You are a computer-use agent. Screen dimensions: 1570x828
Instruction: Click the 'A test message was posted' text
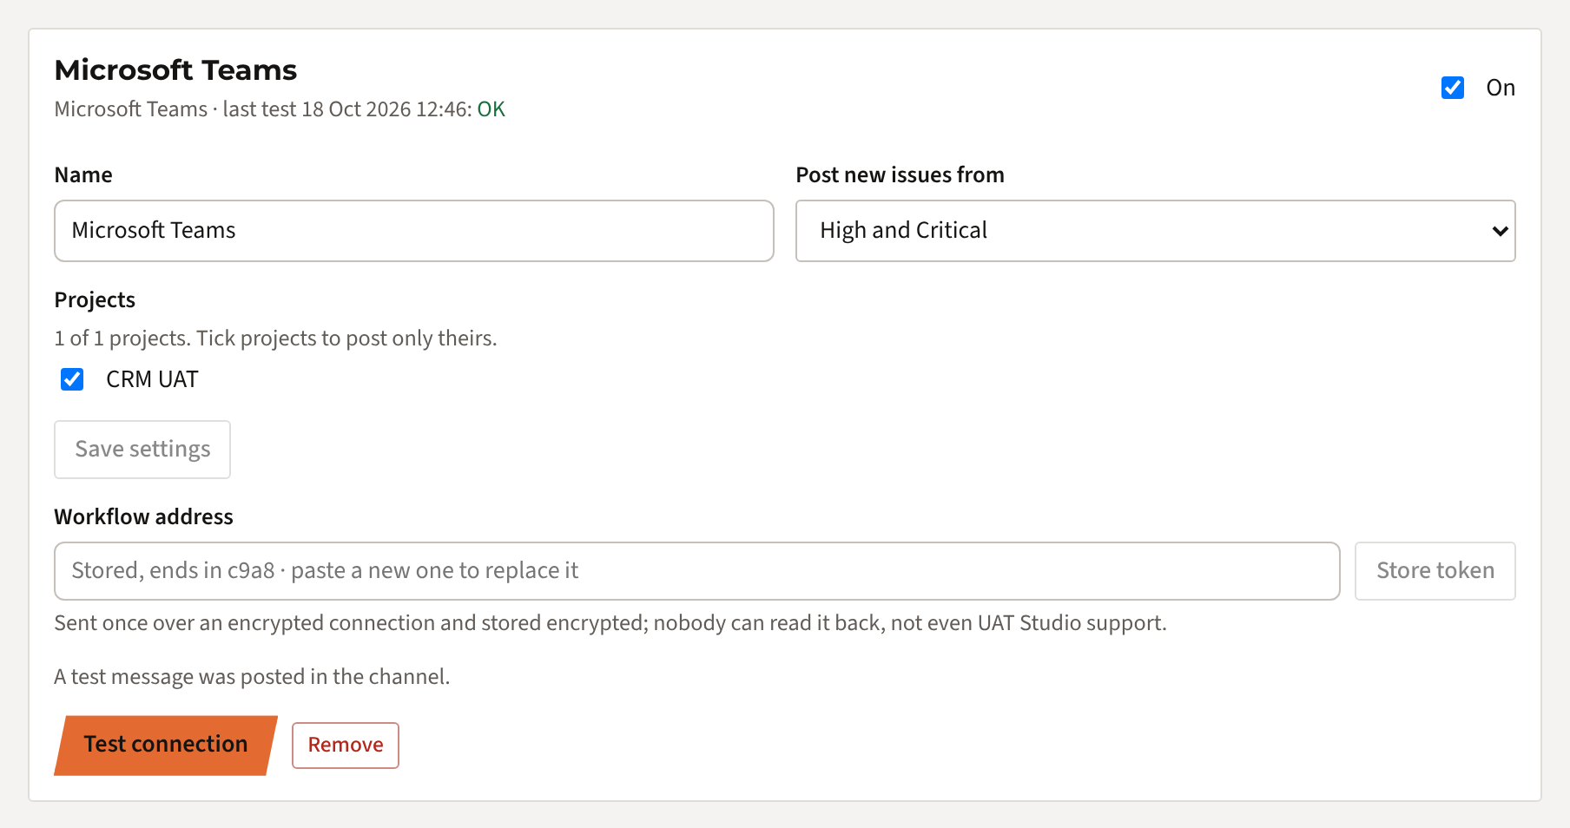[x=253, y=677]
